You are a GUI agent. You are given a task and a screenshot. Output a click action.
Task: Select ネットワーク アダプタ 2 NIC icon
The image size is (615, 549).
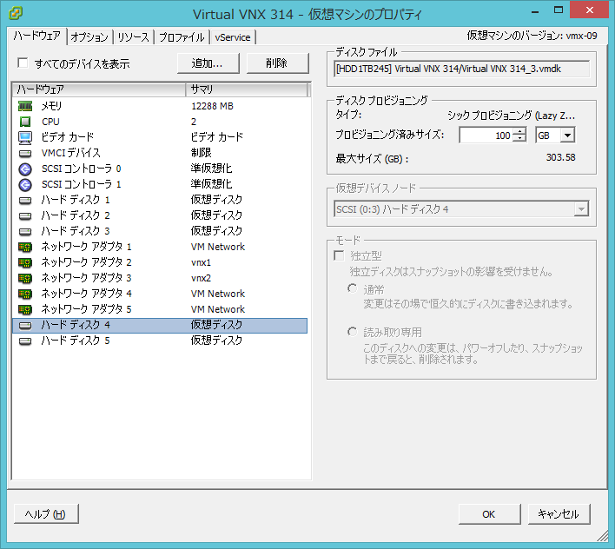pos(25,262)
